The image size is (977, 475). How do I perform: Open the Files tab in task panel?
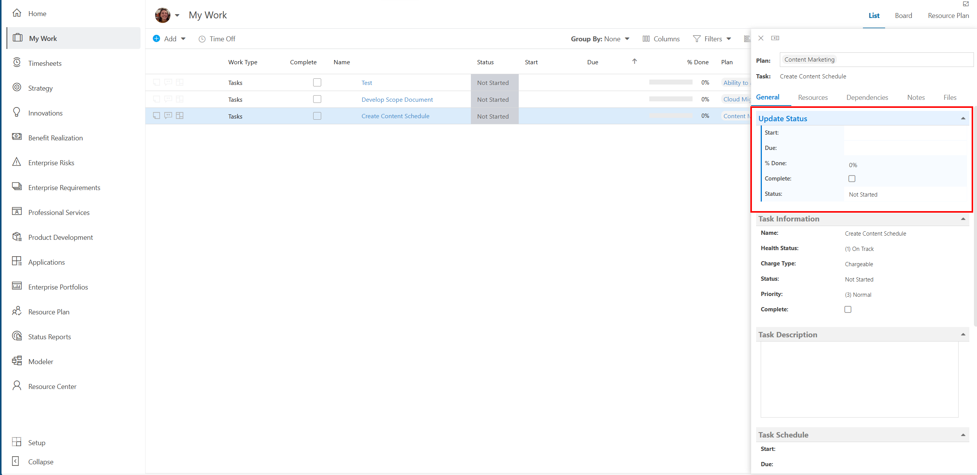pyautogui.click(x=950, y=98)
